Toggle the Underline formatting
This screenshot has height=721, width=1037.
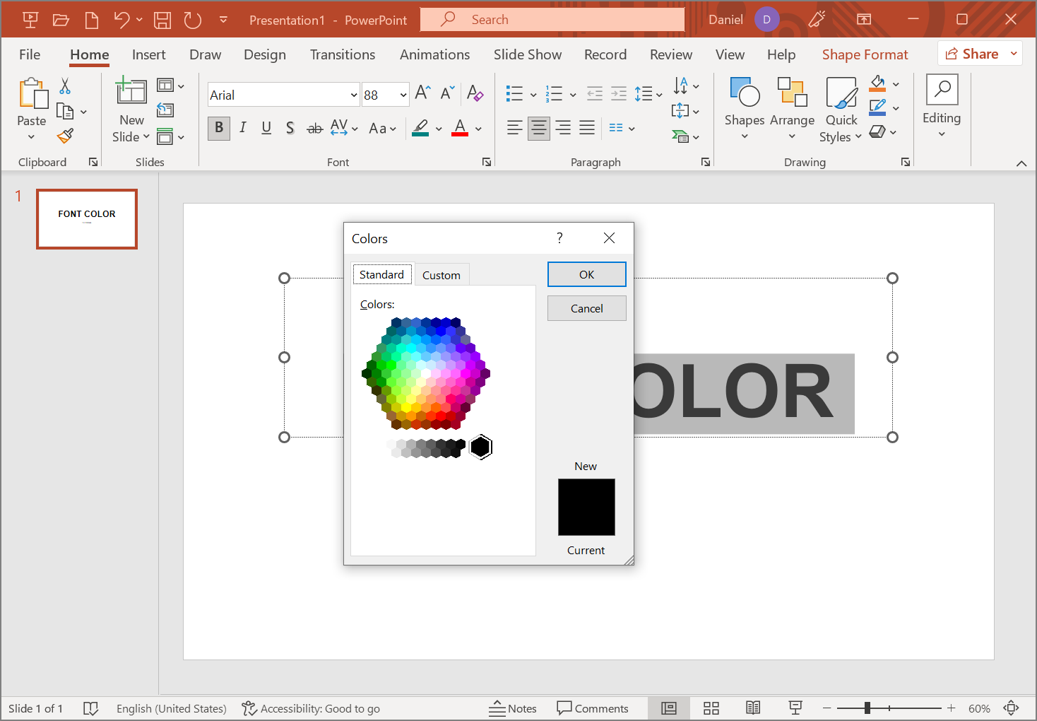tap(266, 128)
